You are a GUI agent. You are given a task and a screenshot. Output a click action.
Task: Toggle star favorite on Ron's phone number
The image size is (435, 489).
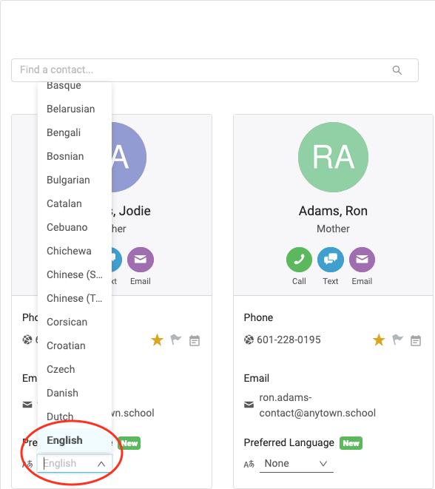379,340
